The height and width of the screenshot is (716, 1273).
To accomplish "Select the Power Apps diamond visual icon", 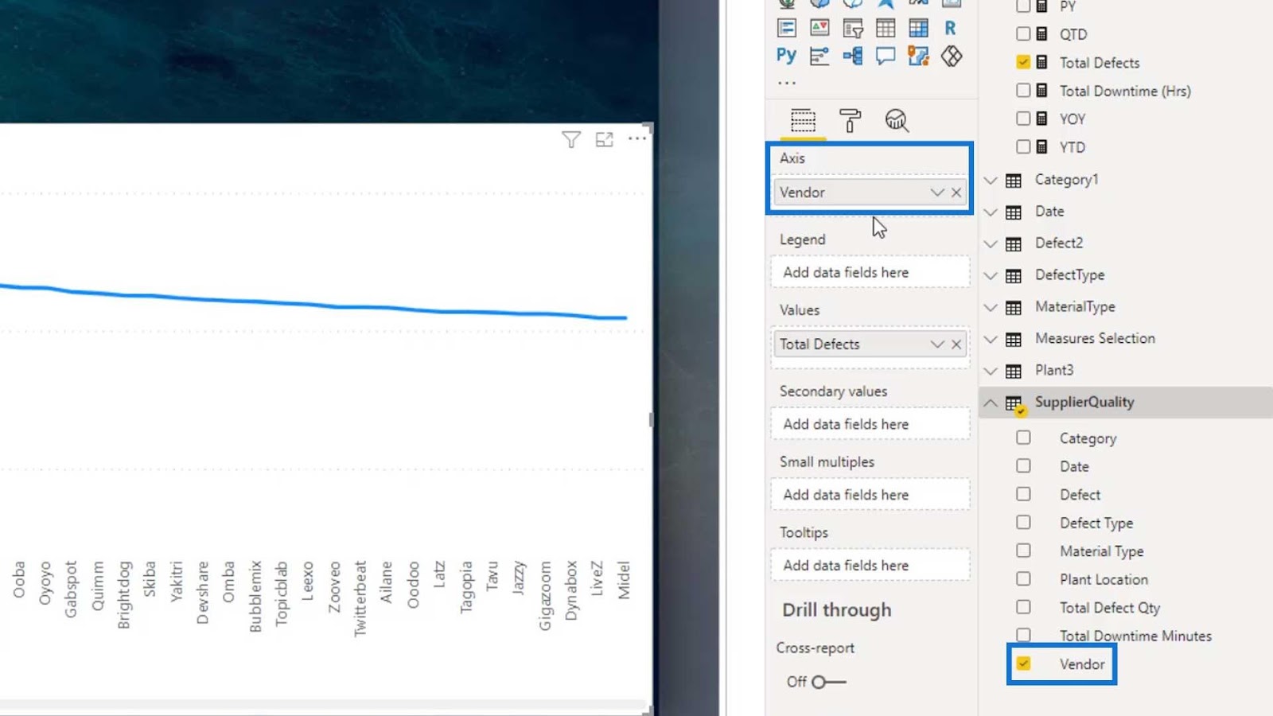I will (952, 56).
